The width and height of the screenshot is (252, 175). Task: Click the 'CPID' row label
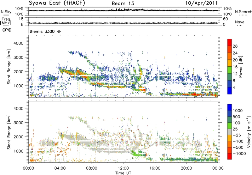(7, 30)
